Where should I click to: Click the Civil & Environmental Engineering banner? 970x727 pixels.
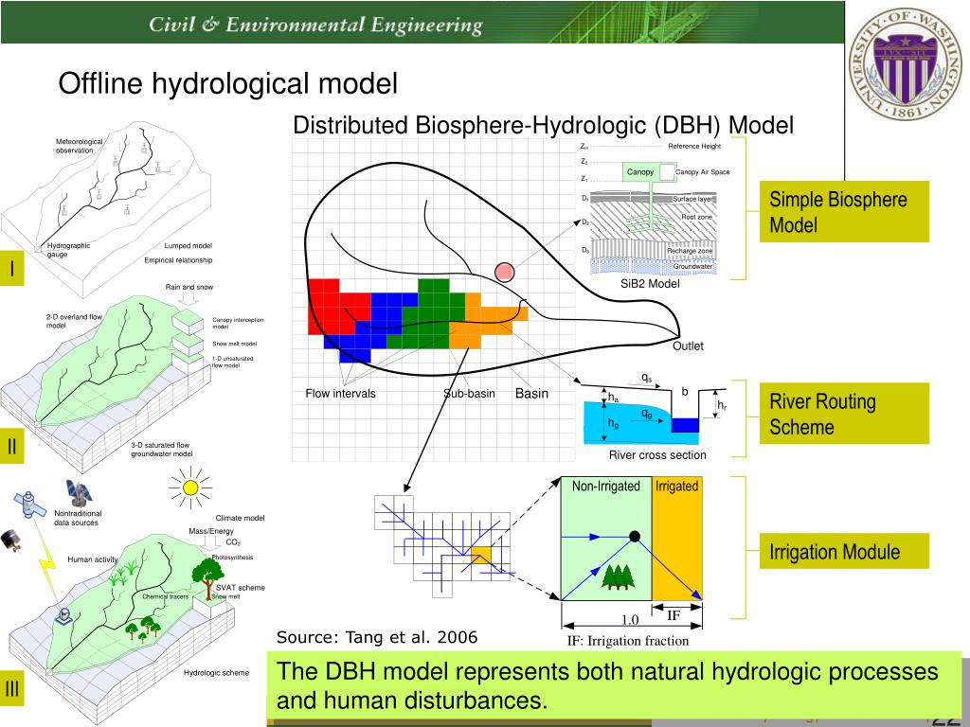click(422, 23)
